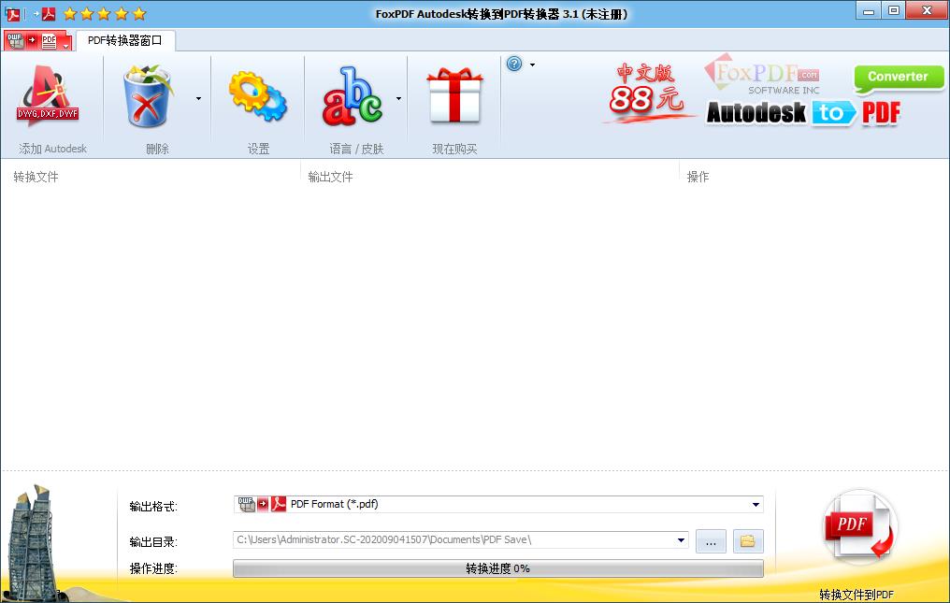950x603 pixels.
Task: Minimize the FoxPDF window
Action: pos(869,10)
